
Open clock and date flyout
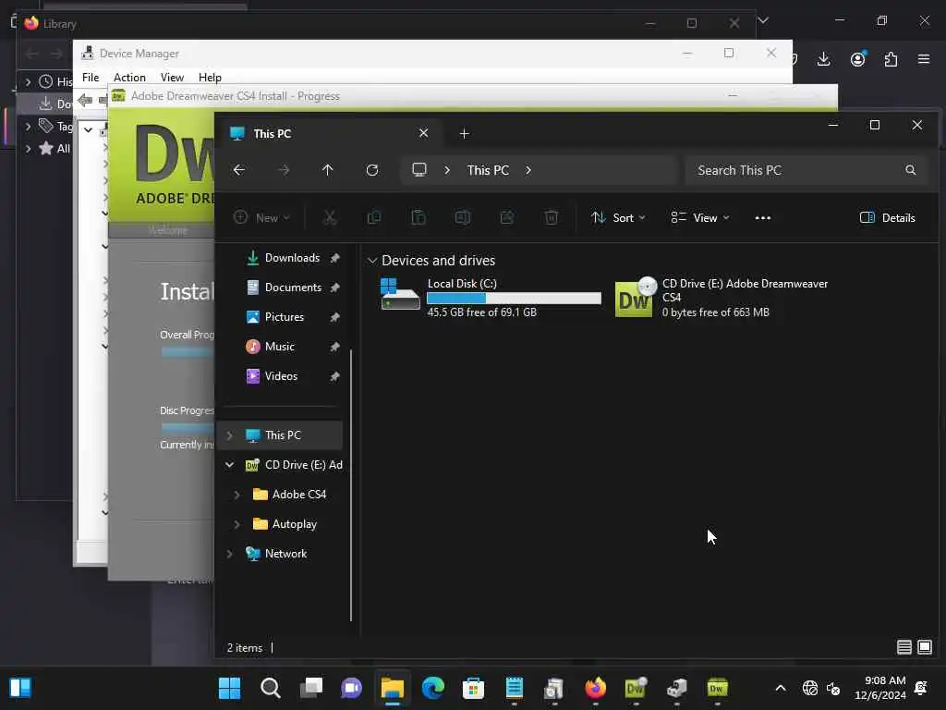click(x=880, y=688)
